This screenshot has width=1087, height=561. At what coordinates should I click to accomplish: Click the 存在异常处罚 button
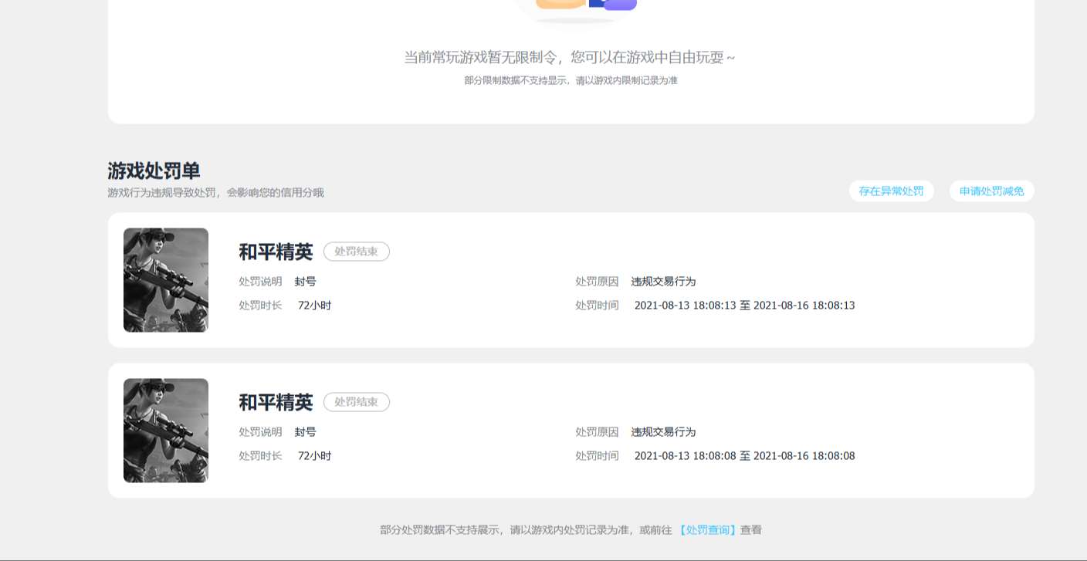[891, 191]
